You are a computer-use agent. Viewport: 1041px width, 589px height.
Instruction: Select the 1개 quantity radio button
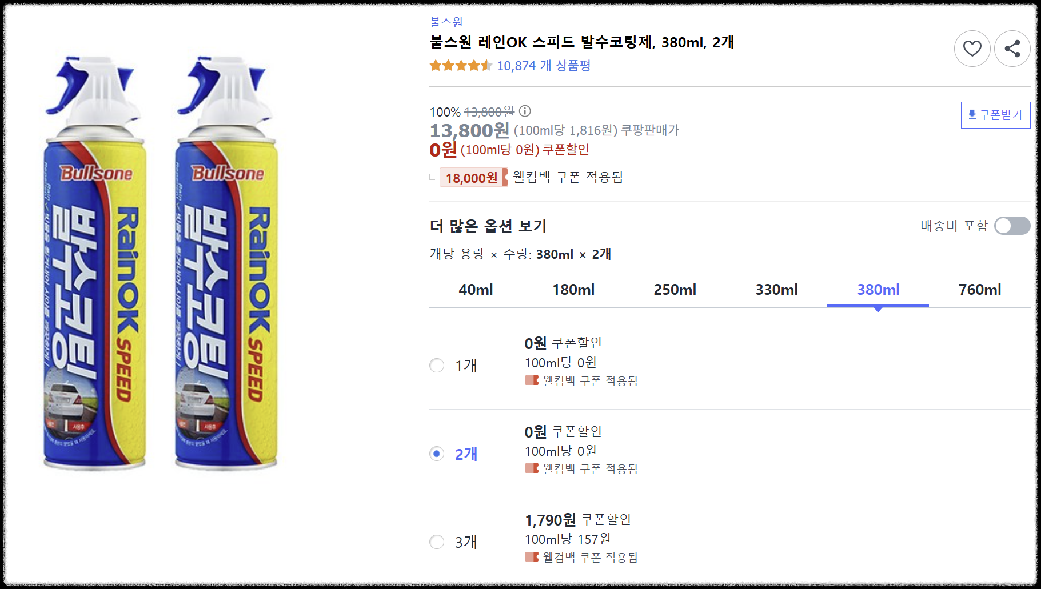[x=437, y=365]
